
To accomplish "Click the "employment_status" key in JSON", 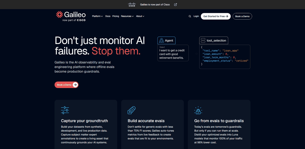I will 218,61.
